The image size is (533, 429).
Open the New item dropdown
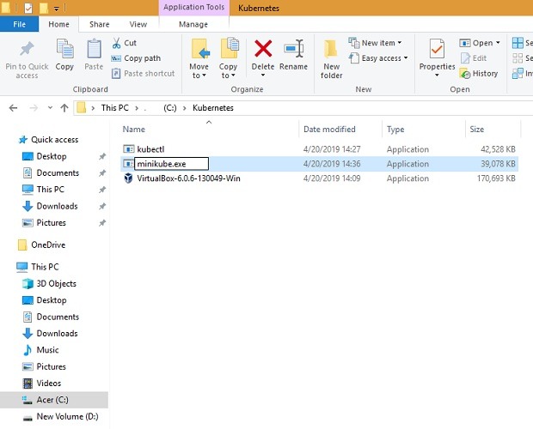[x=375, y=43]
